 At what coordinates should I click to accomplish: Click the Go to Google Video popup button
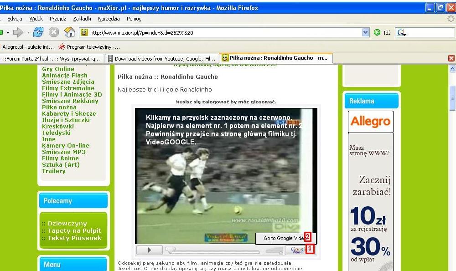285,239
